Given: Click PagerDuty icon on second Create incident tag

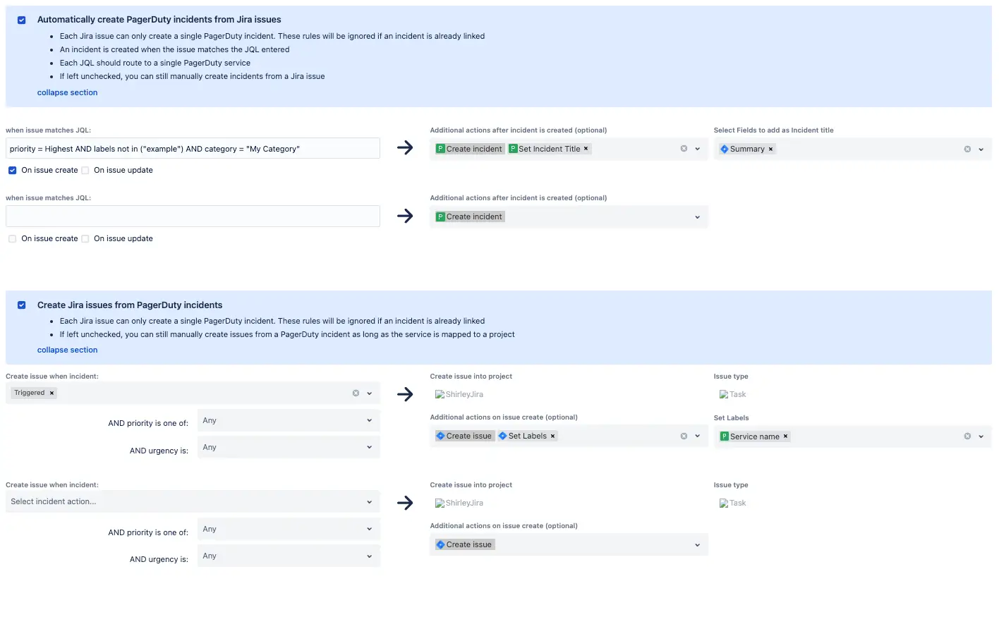Looking at the screenshot, I should pyautogui.click(x=441, y=216).
